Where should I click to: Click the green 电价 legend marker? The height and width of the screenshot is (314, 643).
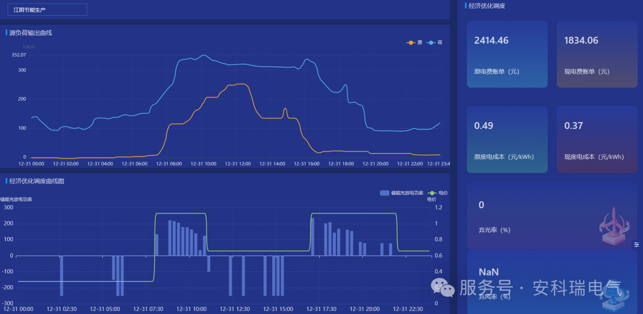click(x=432, y=193)
